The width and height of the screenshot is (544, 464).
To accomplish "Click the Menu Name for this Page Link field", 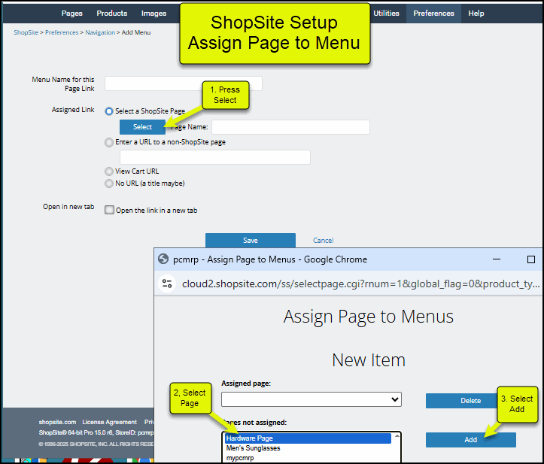I will [x=183, y=83].
